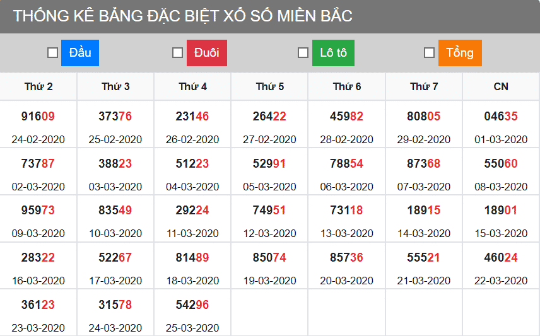540x336 pixels.
Task: Tick the checkbox next to Đầu
Action: coord(53,53)
